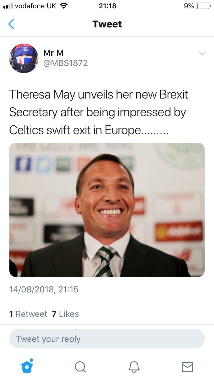This screenshot has height=381, width=214.
Task: Open Mr M's profile picture
Action: pos(24,59)
